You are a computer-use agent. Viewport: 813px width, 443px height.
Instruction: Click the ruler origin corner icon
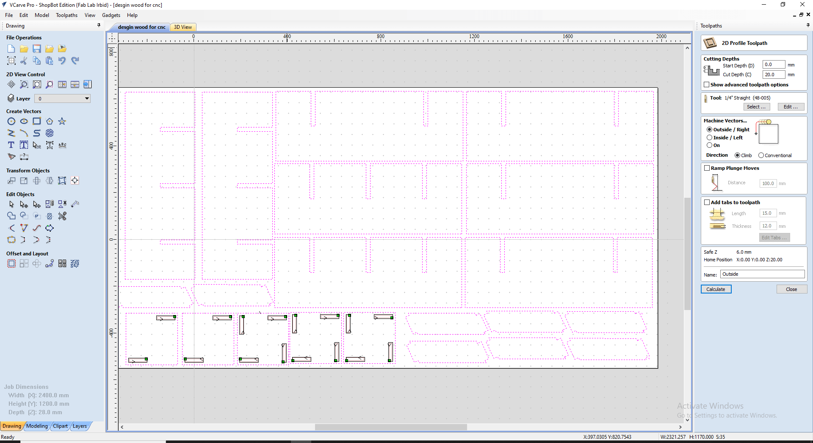pyautogui.click(x=112, y=38)
